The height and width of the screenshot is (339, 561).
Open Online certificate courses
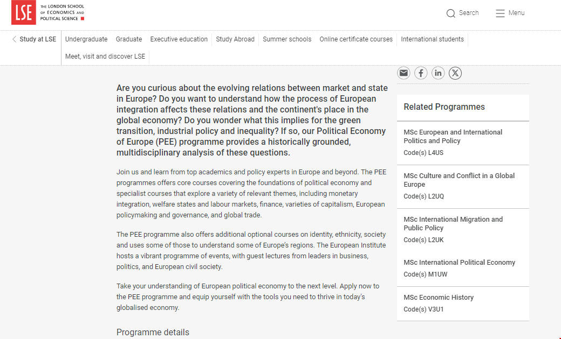pyautogui.click(x=356, y=39)
